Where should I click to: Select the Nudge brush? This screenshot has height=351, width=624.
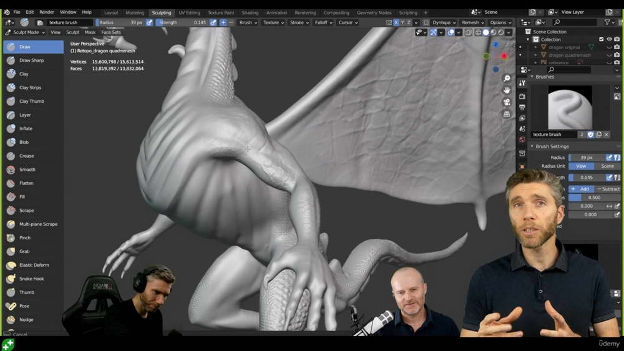pyautogui.click(x=34, y=320)
